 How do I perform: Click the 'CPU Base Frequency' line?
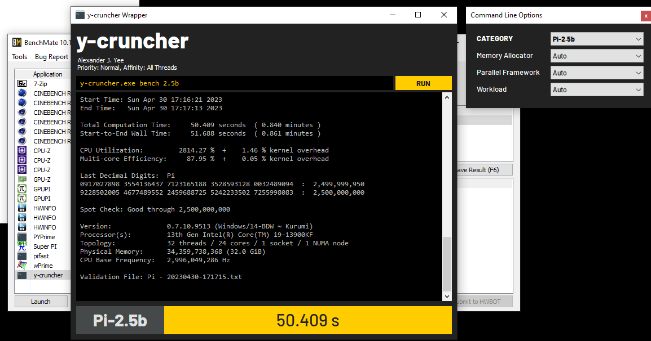(x=155, y=260)
